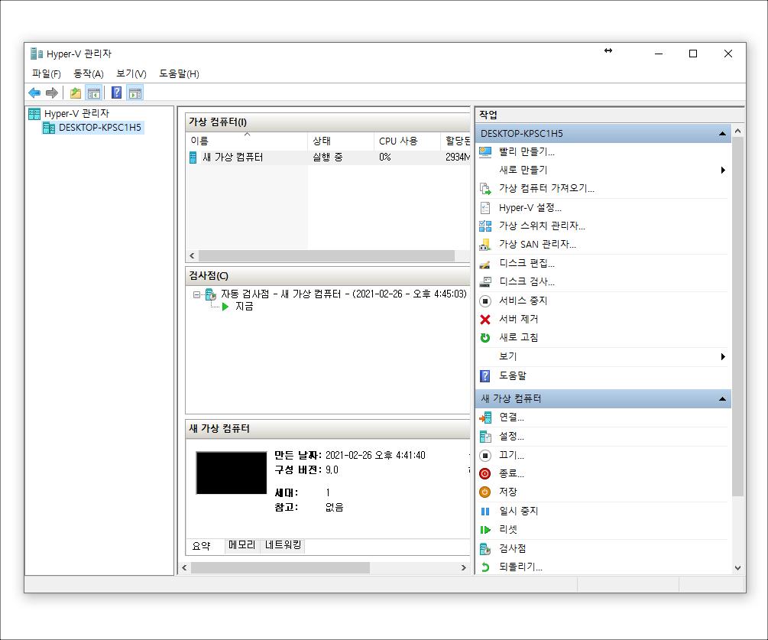Click the scroll-right arrow of center pane
Image resolution: width=768 pixels, height=640 pixels.
(x=463, y=568)
